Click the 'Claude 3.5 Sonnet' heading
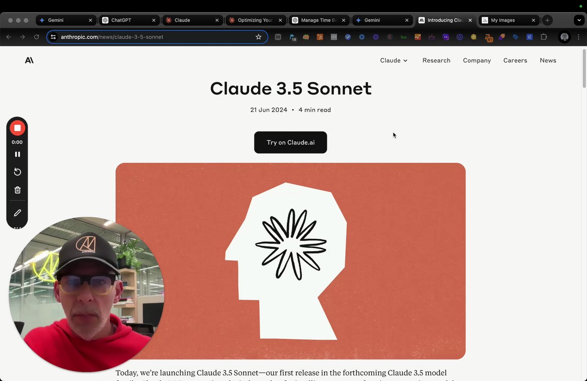The image size is (587, 381). (x=291, y=88)
